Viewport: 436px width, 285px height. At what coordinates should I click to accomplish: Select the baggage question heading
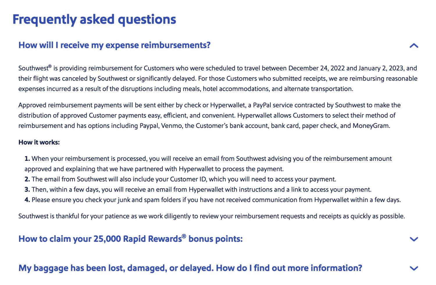coord(190,268)
